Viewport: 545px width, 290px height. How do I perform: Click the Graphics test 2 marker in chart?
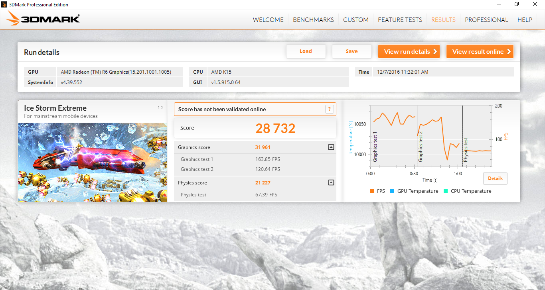click(x=421, y=147)
